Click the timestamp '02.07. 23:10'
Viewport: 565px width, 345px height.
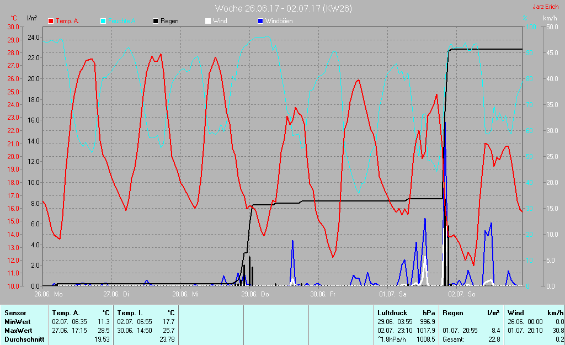point(395,331)
